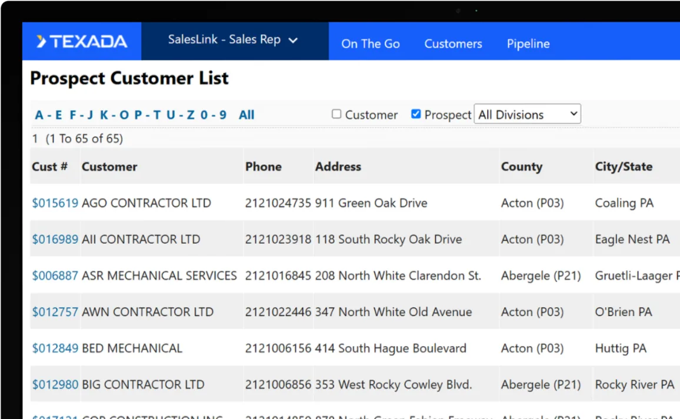Click Coaling PA city cell

click(x=624, y=203)
